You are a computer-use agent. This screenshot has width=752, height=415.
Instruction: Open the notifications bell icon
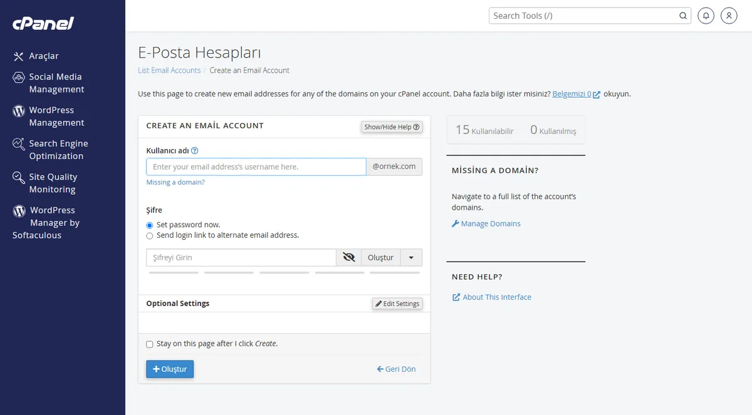[x=706, y=16]
